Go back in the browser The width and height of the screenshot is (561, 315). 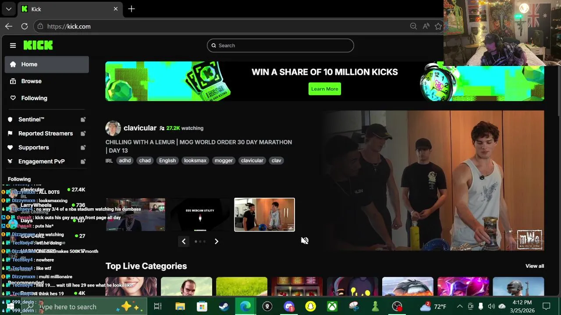9,26
